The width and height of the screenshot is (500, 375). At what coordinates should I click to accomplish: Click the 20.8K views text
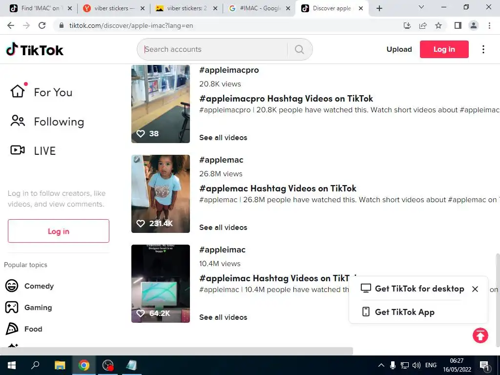click(220, 84)
